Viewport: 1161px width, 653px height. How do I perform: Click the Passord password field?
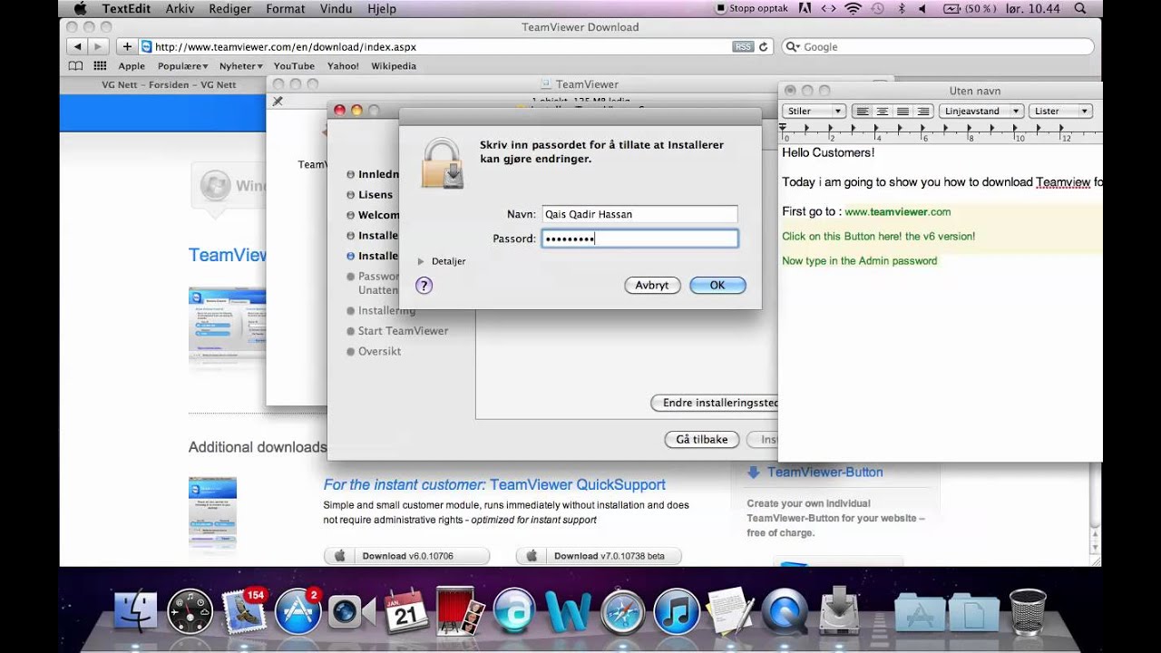639,239
